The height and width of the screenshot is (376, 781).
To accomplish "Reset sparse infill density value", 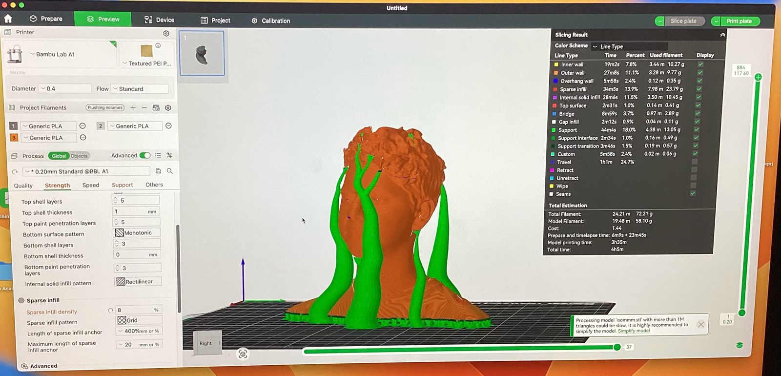I will coord(111,310).
